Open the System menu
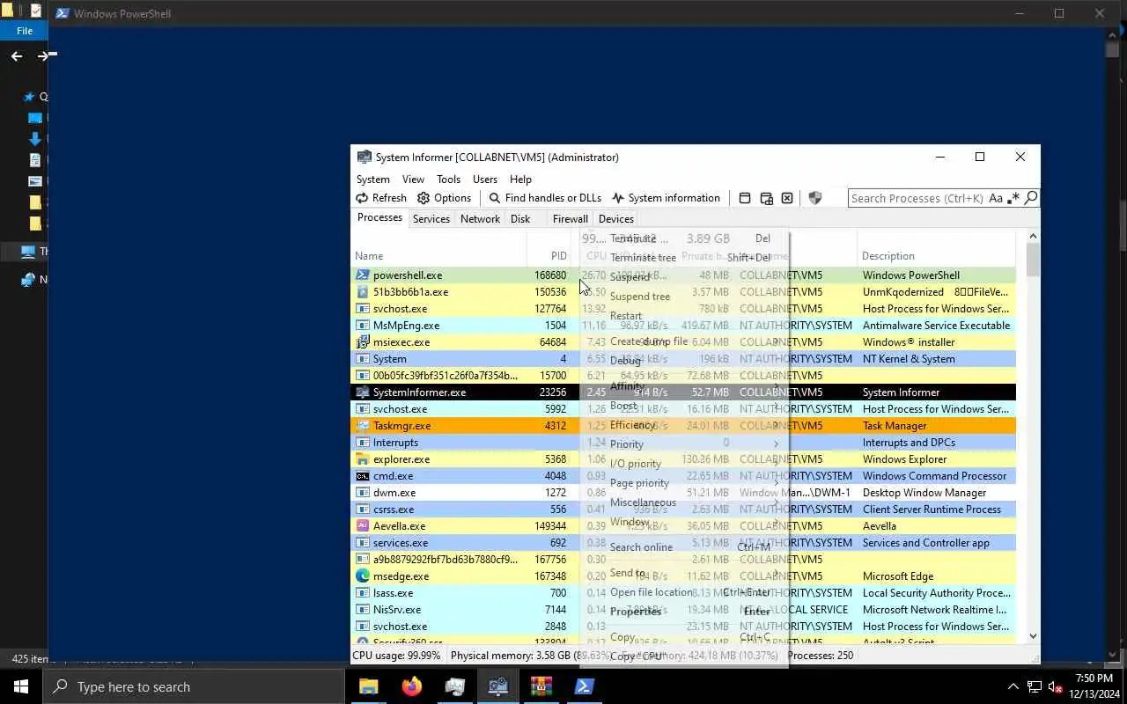Viewport: 1127px width, 704px height. click(372, 179)
